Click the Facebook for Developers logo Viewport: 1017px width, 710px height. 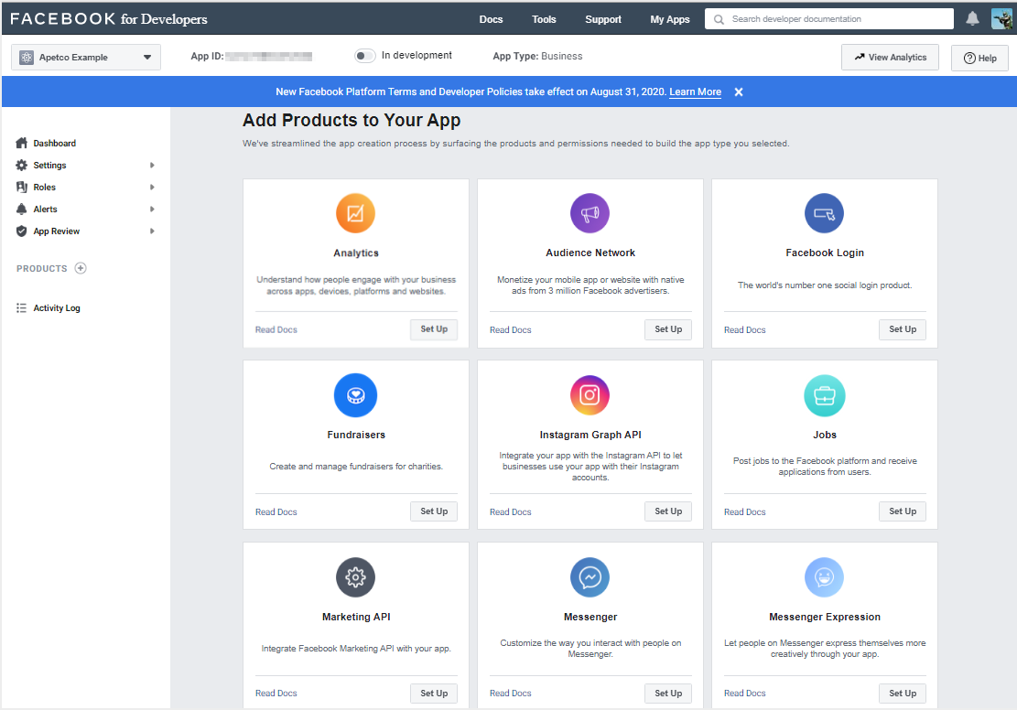(x=108, y=19)
